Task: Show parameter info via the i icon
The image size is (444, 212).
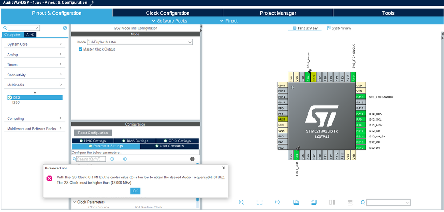Action: click(192, 159)
